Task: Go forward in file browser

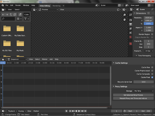Action: click(x=7, y=15)
